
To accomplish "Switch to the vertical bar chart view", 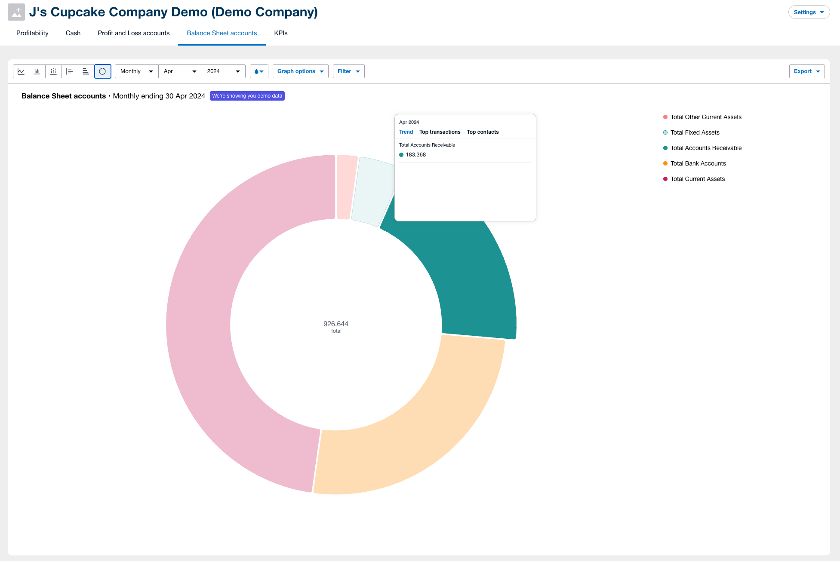I will pyautogui.click(x=37, y=71).
